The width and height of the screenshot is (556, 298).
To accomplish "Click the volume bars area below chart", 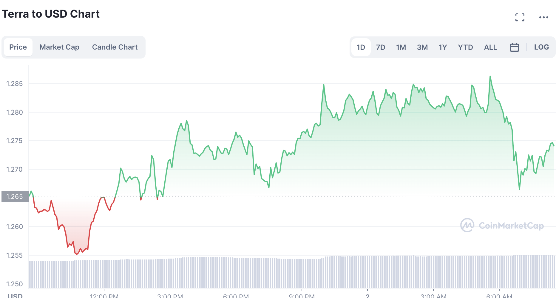I will pos(292,272).
